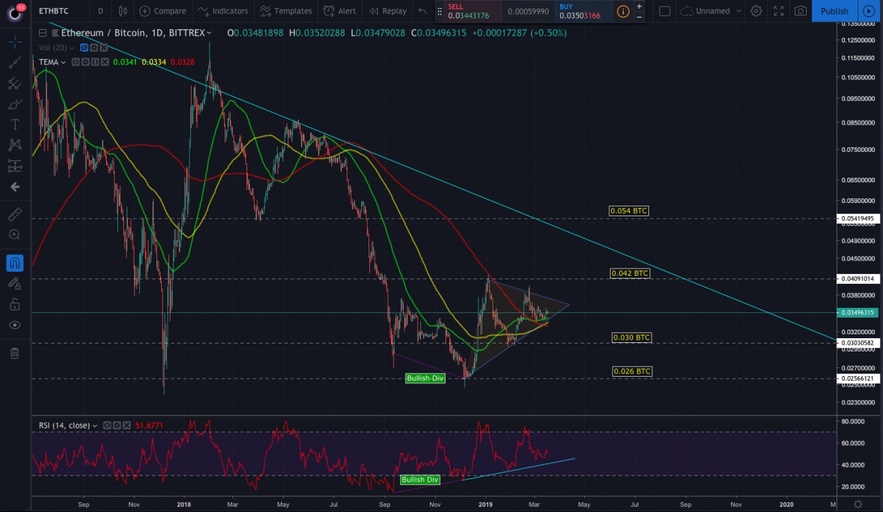The image size is (883, 512).
Task: Toggle lock all drawing tools
Action: pyautogui.click(x=15, y=304)
